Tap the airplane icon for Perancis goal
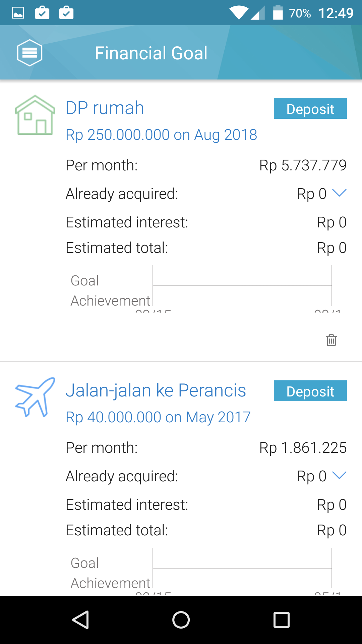This screenshot has width=362, height=644. (x=35, y=397)
